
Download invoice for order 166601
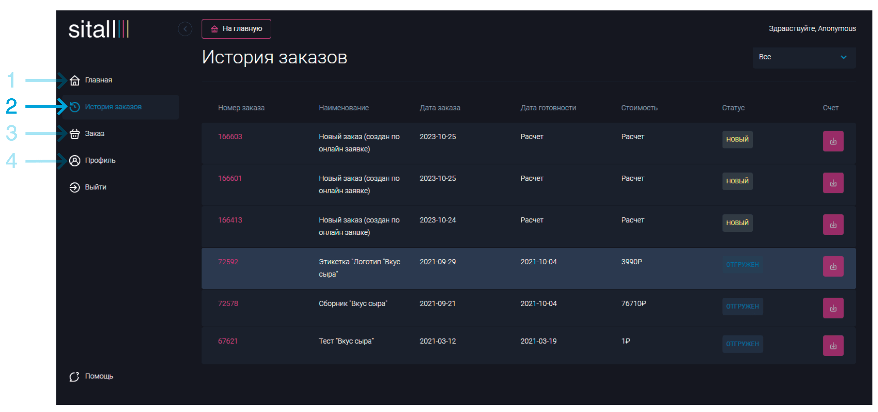[x=833, y=183]
